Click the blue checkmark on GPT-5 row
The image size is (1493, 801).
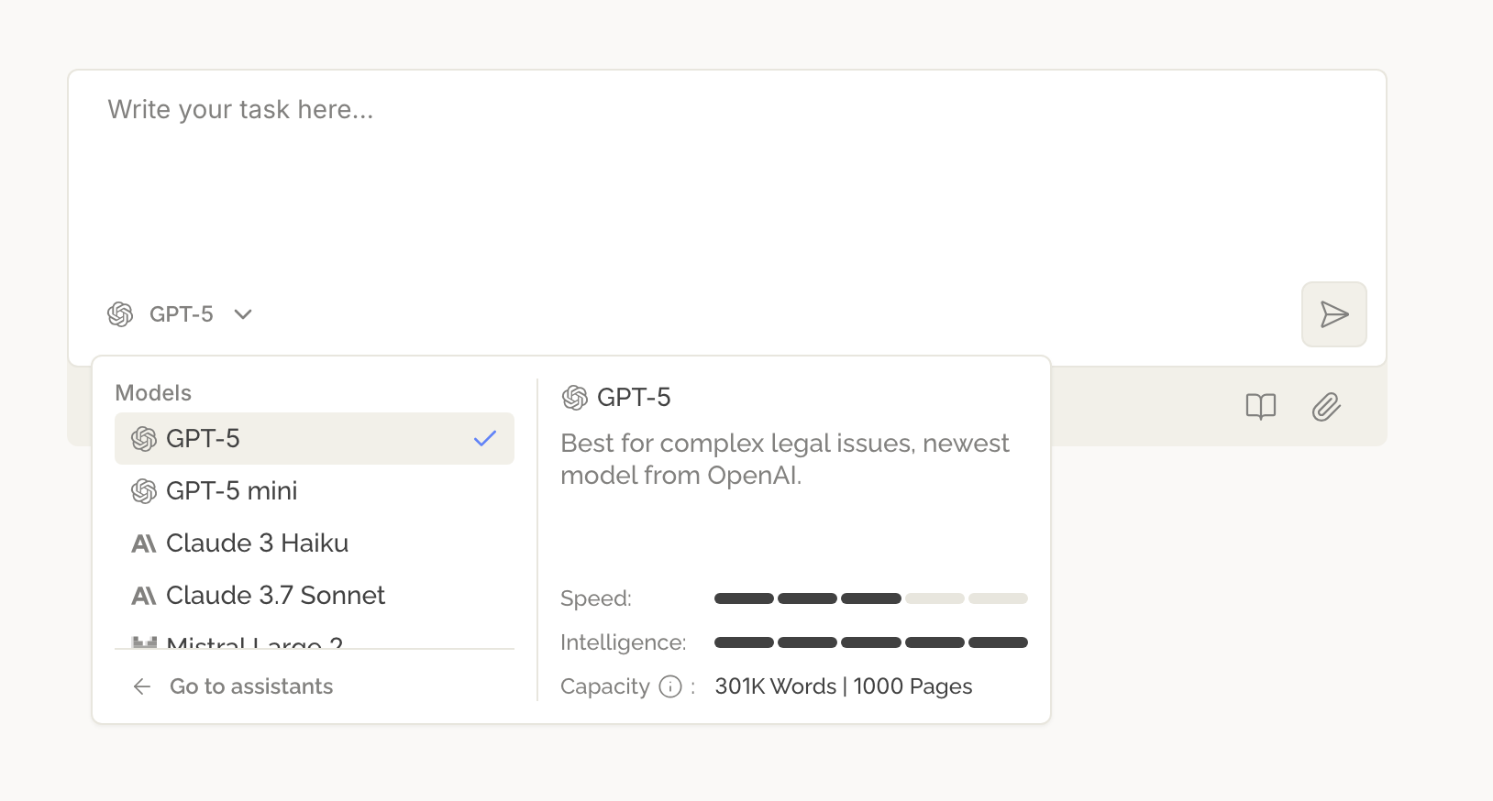click(x=485, y=438)
